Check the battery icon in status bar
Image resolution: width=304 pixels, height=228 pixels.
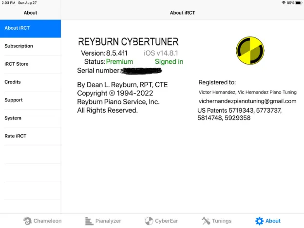pos(298,3)
